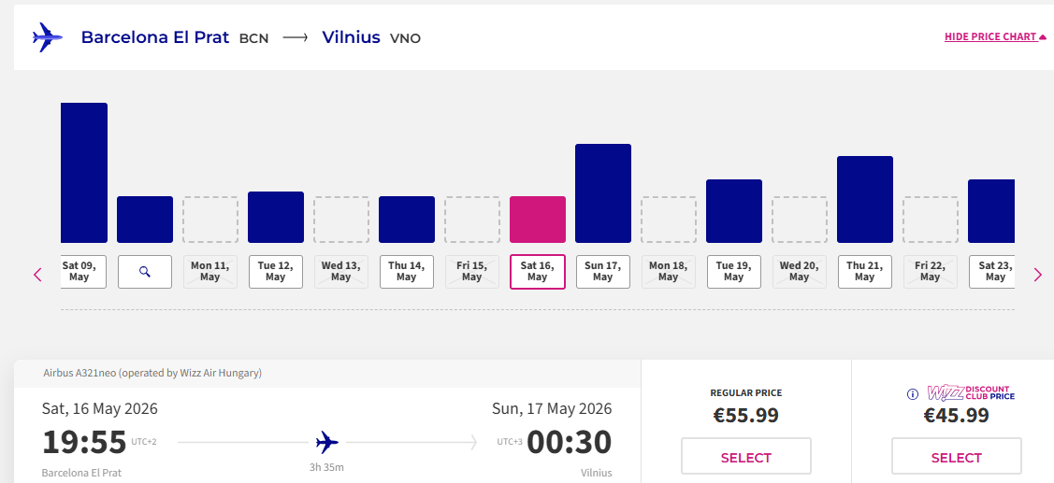Choose the Tue 19, May date

tap(733, 272)
